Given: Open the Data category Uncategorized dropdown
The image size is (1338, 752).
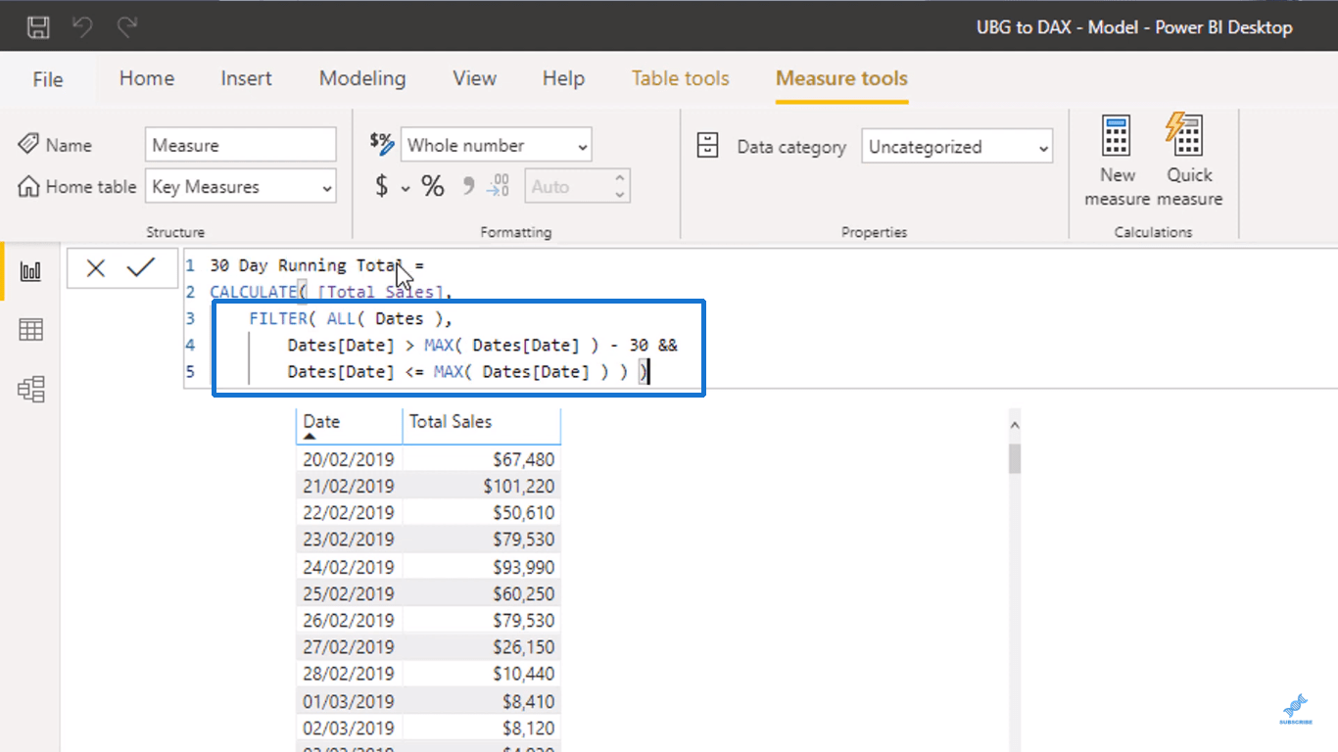Looking at the screenshot, I should pyautogui.click(x=957, y=147).
